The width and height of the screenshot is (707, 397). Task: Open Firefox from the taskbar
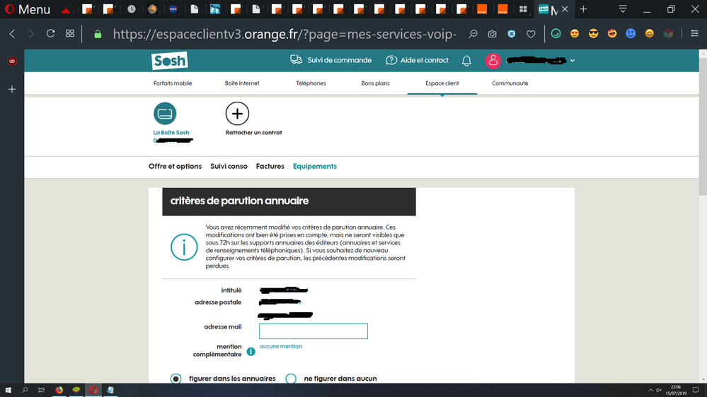point(59,390)
